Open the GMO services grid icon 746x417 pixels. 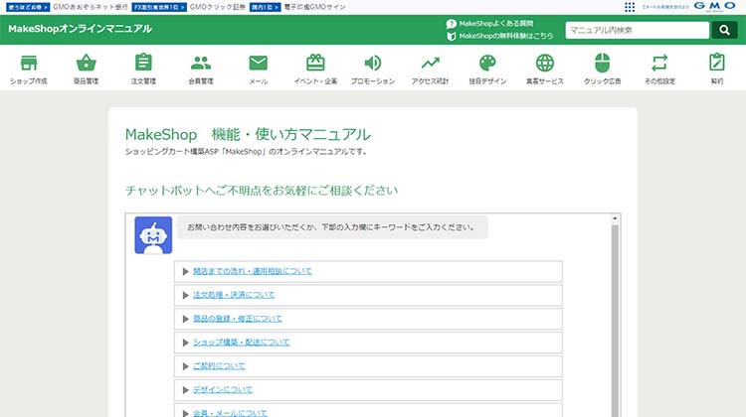(x=630, y=7)
